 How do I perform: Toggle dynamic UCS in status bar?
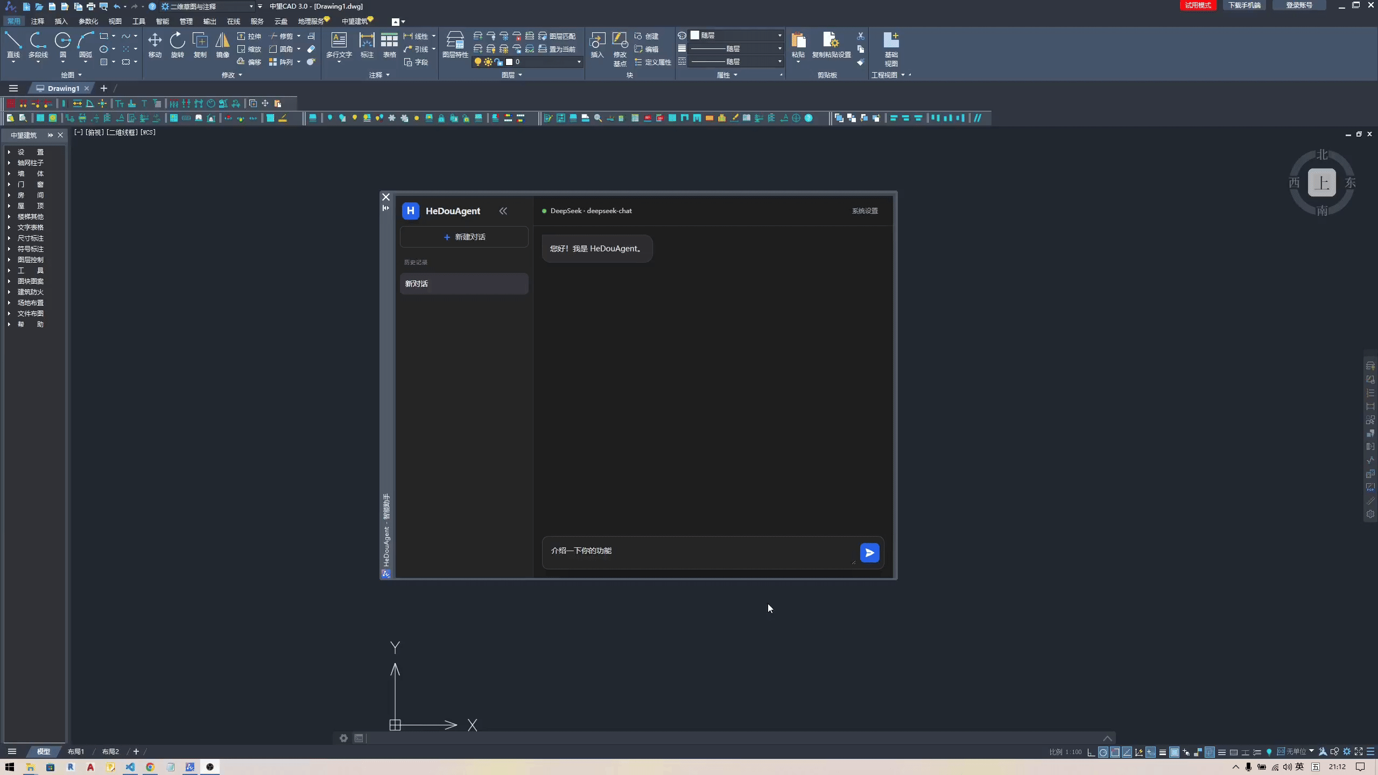click(1139, 752)
